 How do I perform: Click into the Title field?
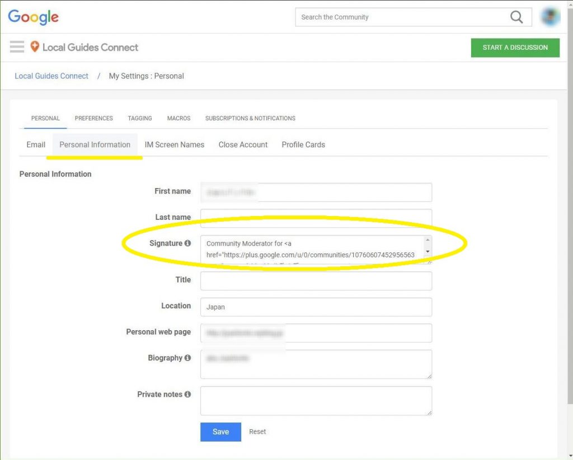tap(316, 281)
